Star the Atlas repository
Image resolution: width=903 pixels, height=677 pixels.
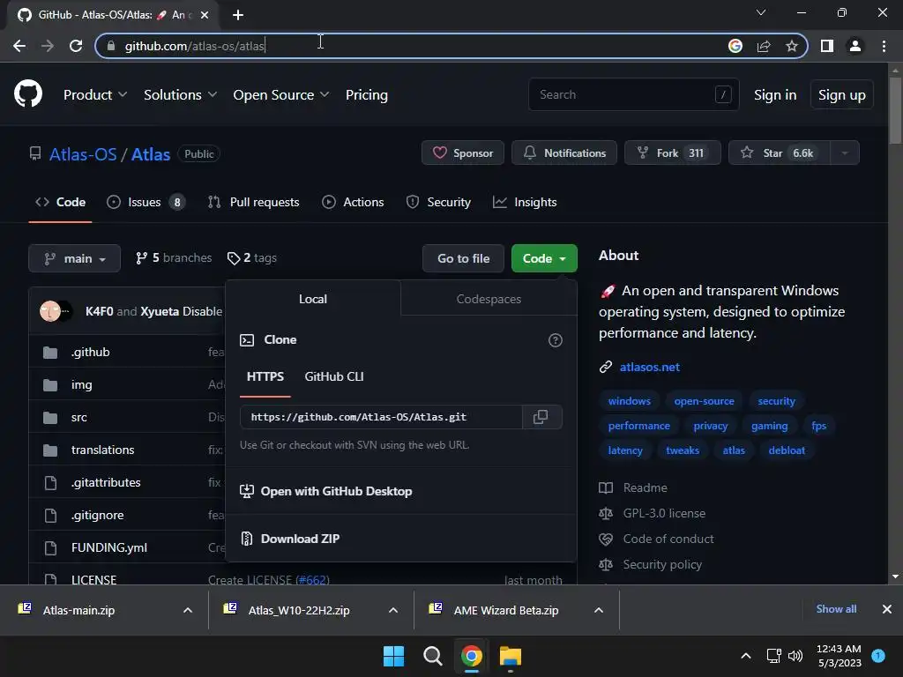[x=780, y=153]
